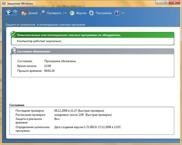
Task: Click the forward navigation arrow button
Action: coord(15,12)
